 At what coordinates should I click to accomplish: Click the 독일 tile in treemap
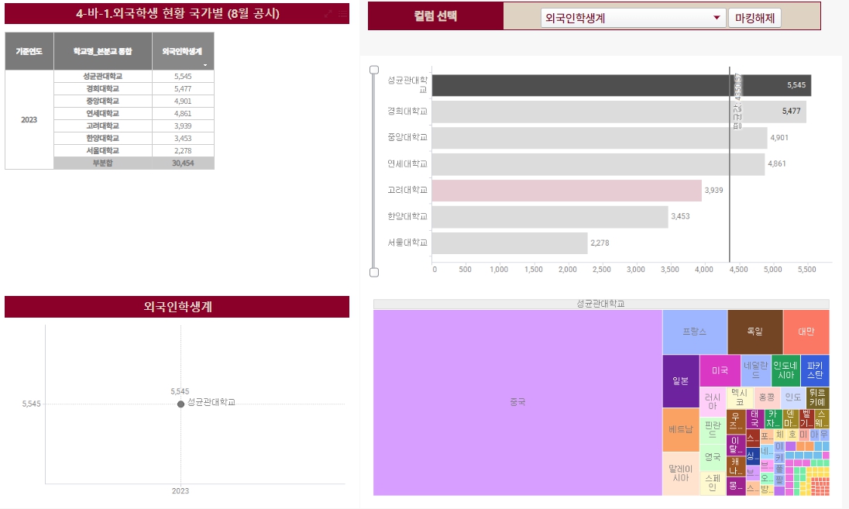(754, 332)
